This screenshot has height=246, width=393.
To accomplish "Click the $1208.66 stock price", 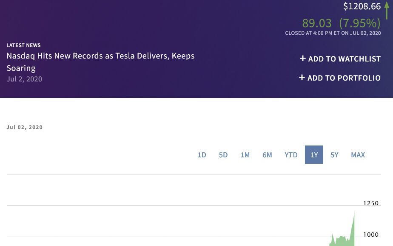I will (362, 6).
